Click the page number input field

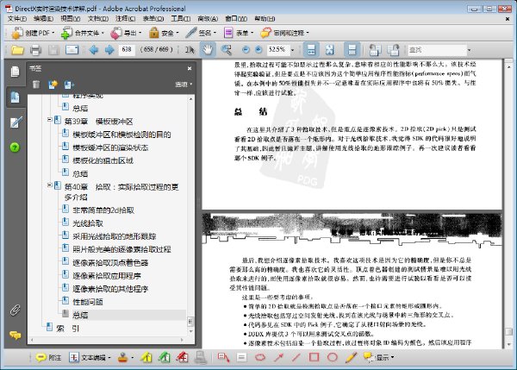(127, 49)
